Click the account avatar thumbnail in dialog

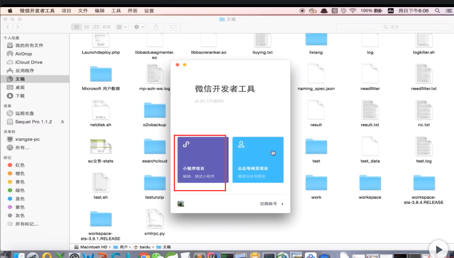(180, 204)
